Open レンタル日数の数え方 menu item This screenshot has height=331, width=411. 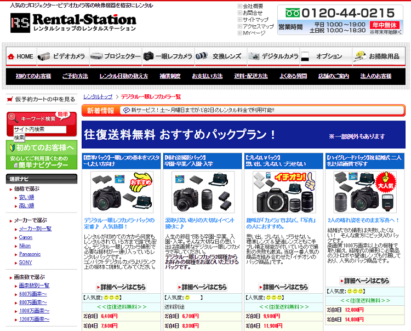124,76
